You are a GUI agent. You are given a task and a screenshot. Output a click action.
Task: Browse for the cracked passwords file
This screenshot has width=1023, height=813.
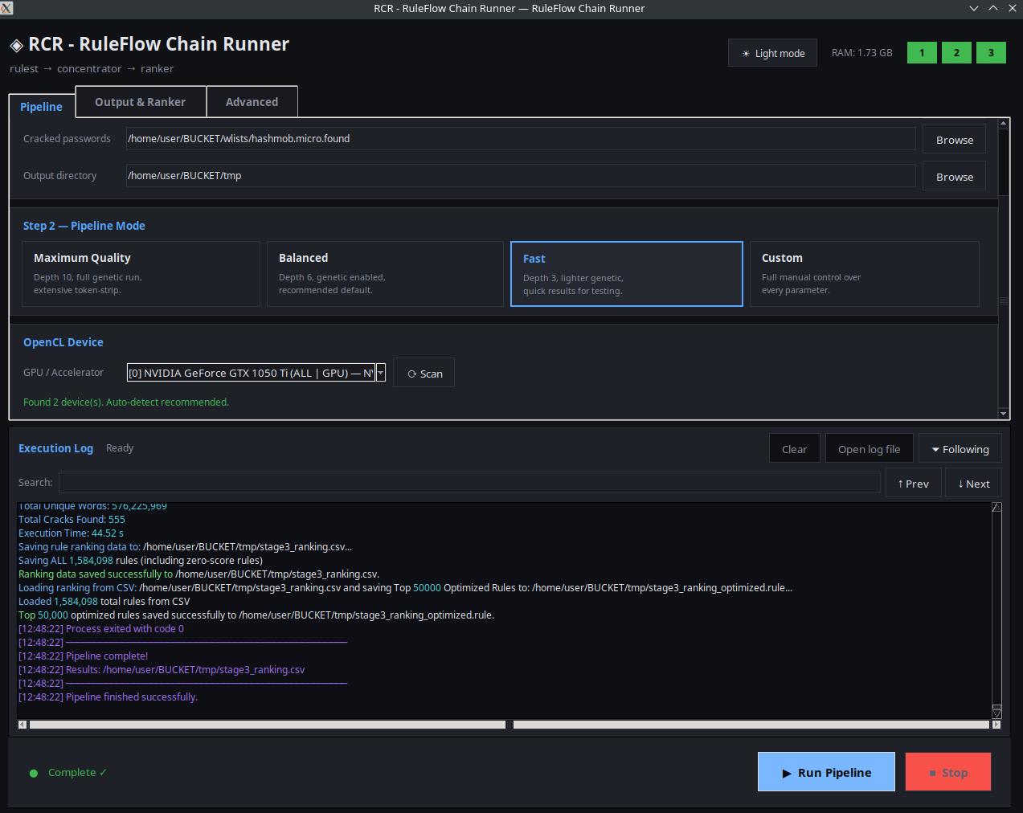(955, 140)
